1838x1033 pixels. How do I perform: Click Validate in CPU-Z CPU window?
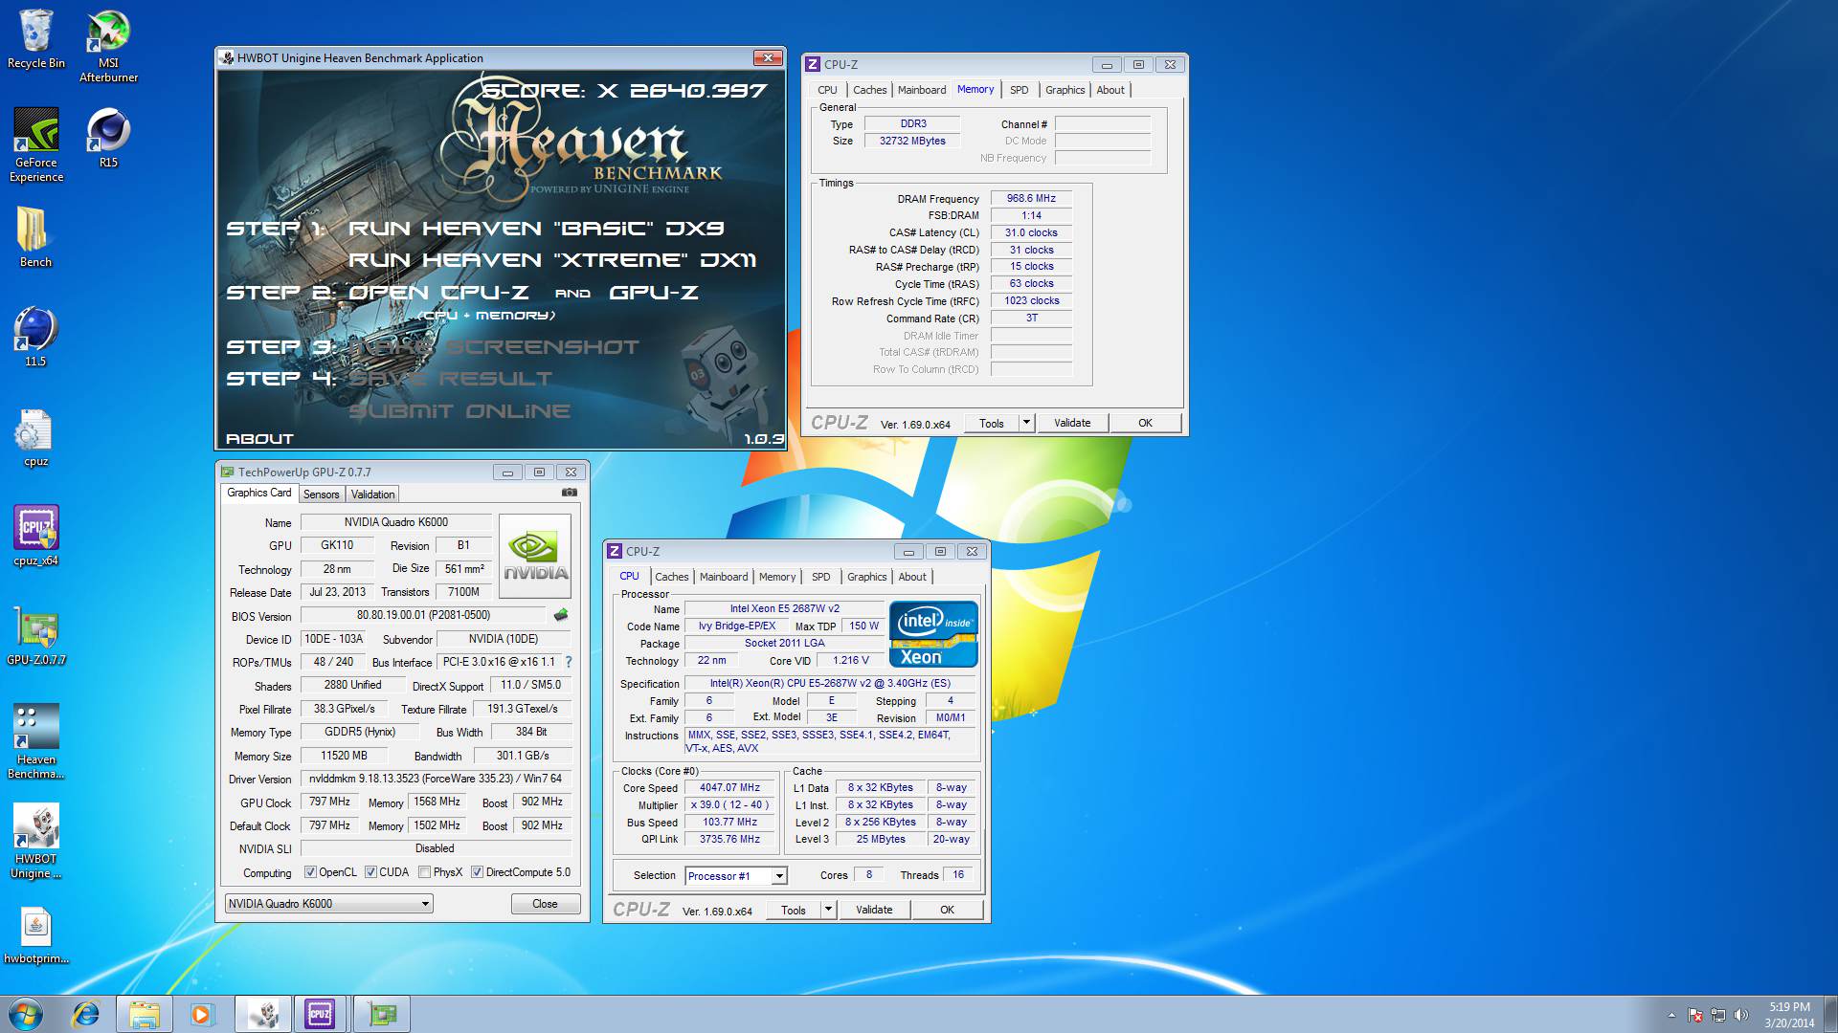[x=874, y=910]
